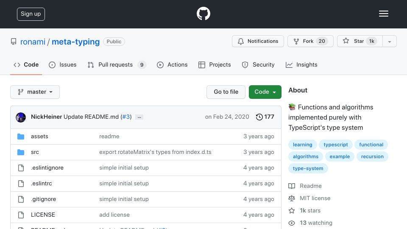View the 13 watching link

tap(316, 223)
